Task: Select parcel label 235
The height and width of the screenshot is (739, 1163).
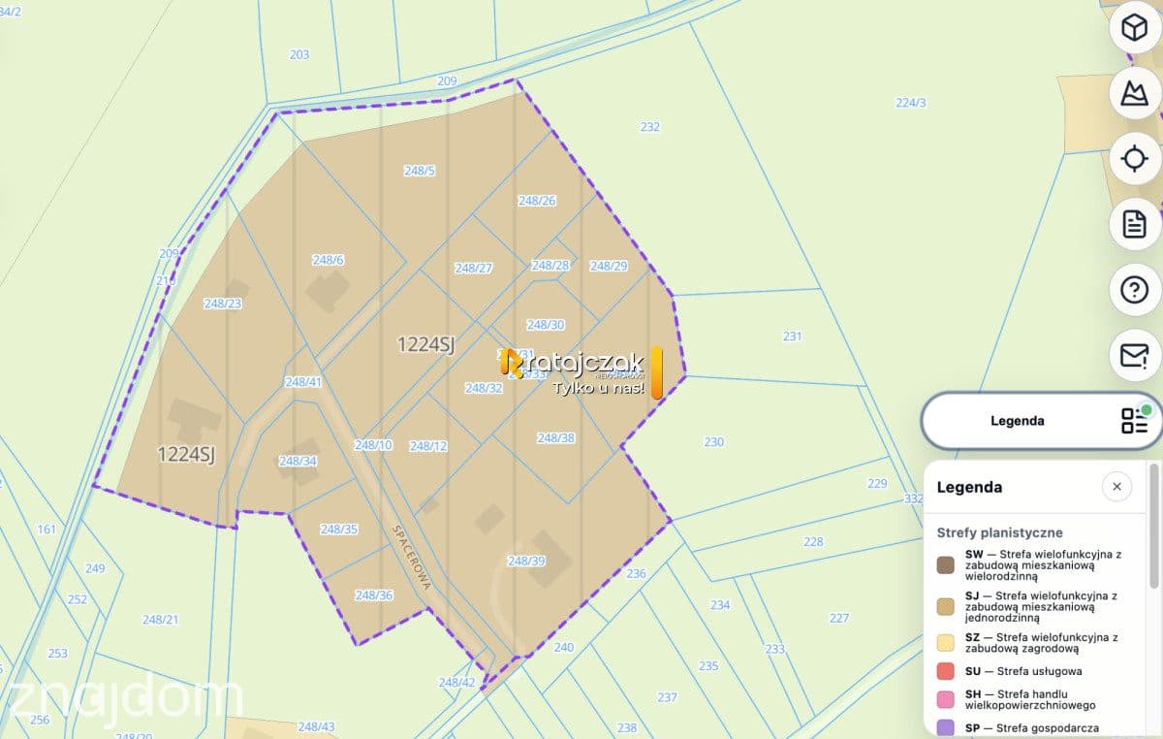Action: coord(708,666)
